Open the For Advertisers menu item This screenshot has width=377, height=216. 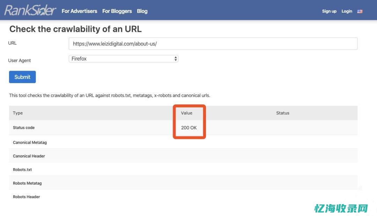[79, 11]
